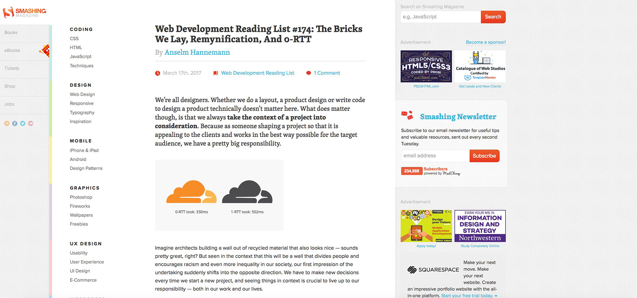The height and width of the screenshot is (298, 637).
Task: Click the orange Search button
Action: click(493, 17)
